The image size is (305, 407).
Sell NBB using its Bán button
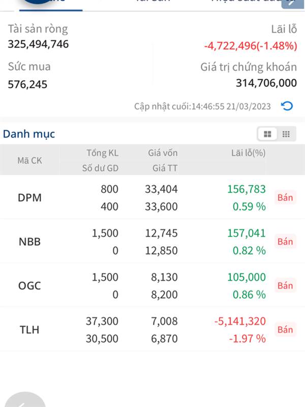click(x=285, y=241)
